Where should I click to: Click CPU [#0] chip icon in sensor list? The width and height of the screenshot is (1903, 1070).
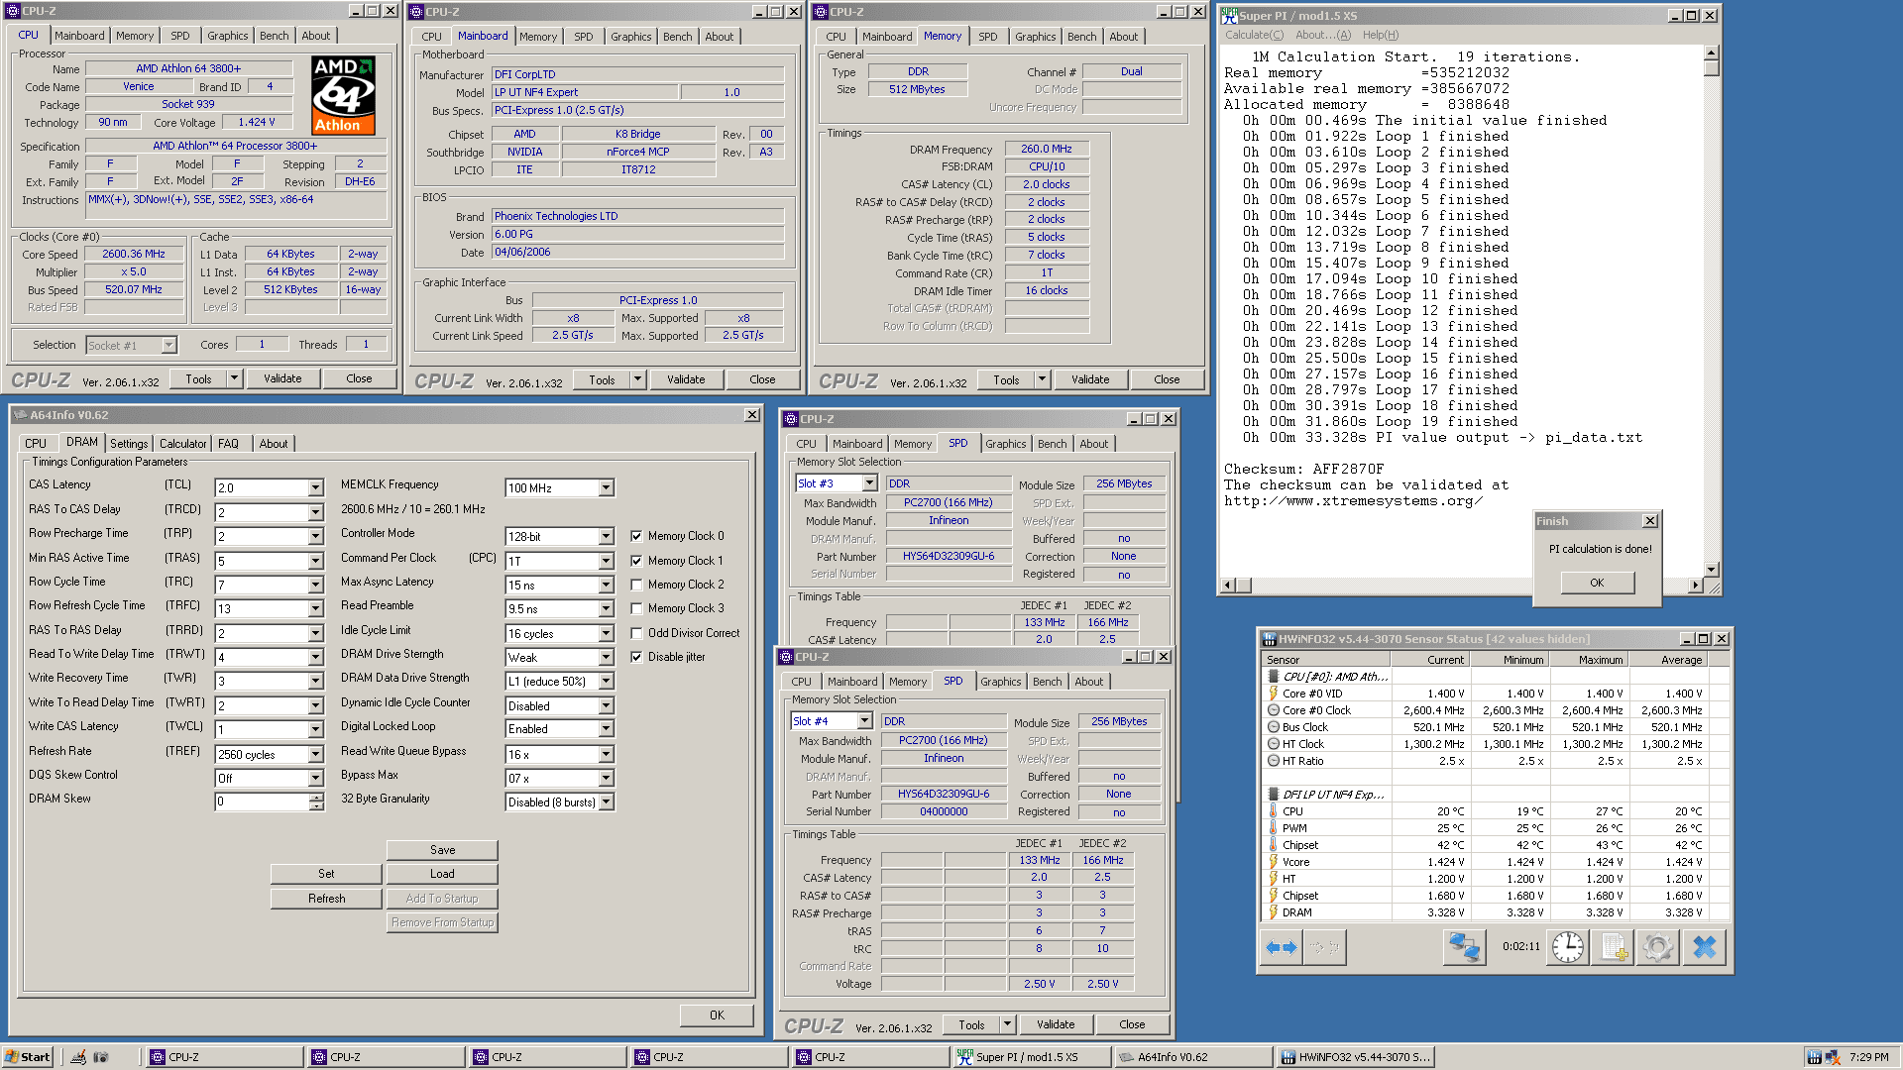point(1274,677)
